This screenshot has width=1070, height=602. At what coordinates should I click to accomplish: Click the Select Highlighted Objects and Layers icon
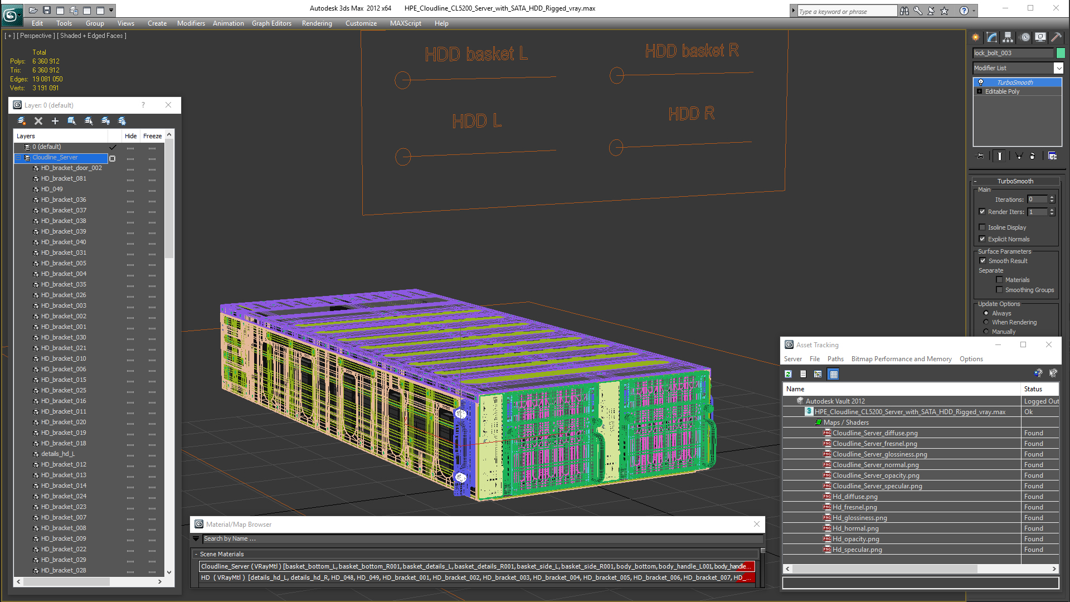72,121
